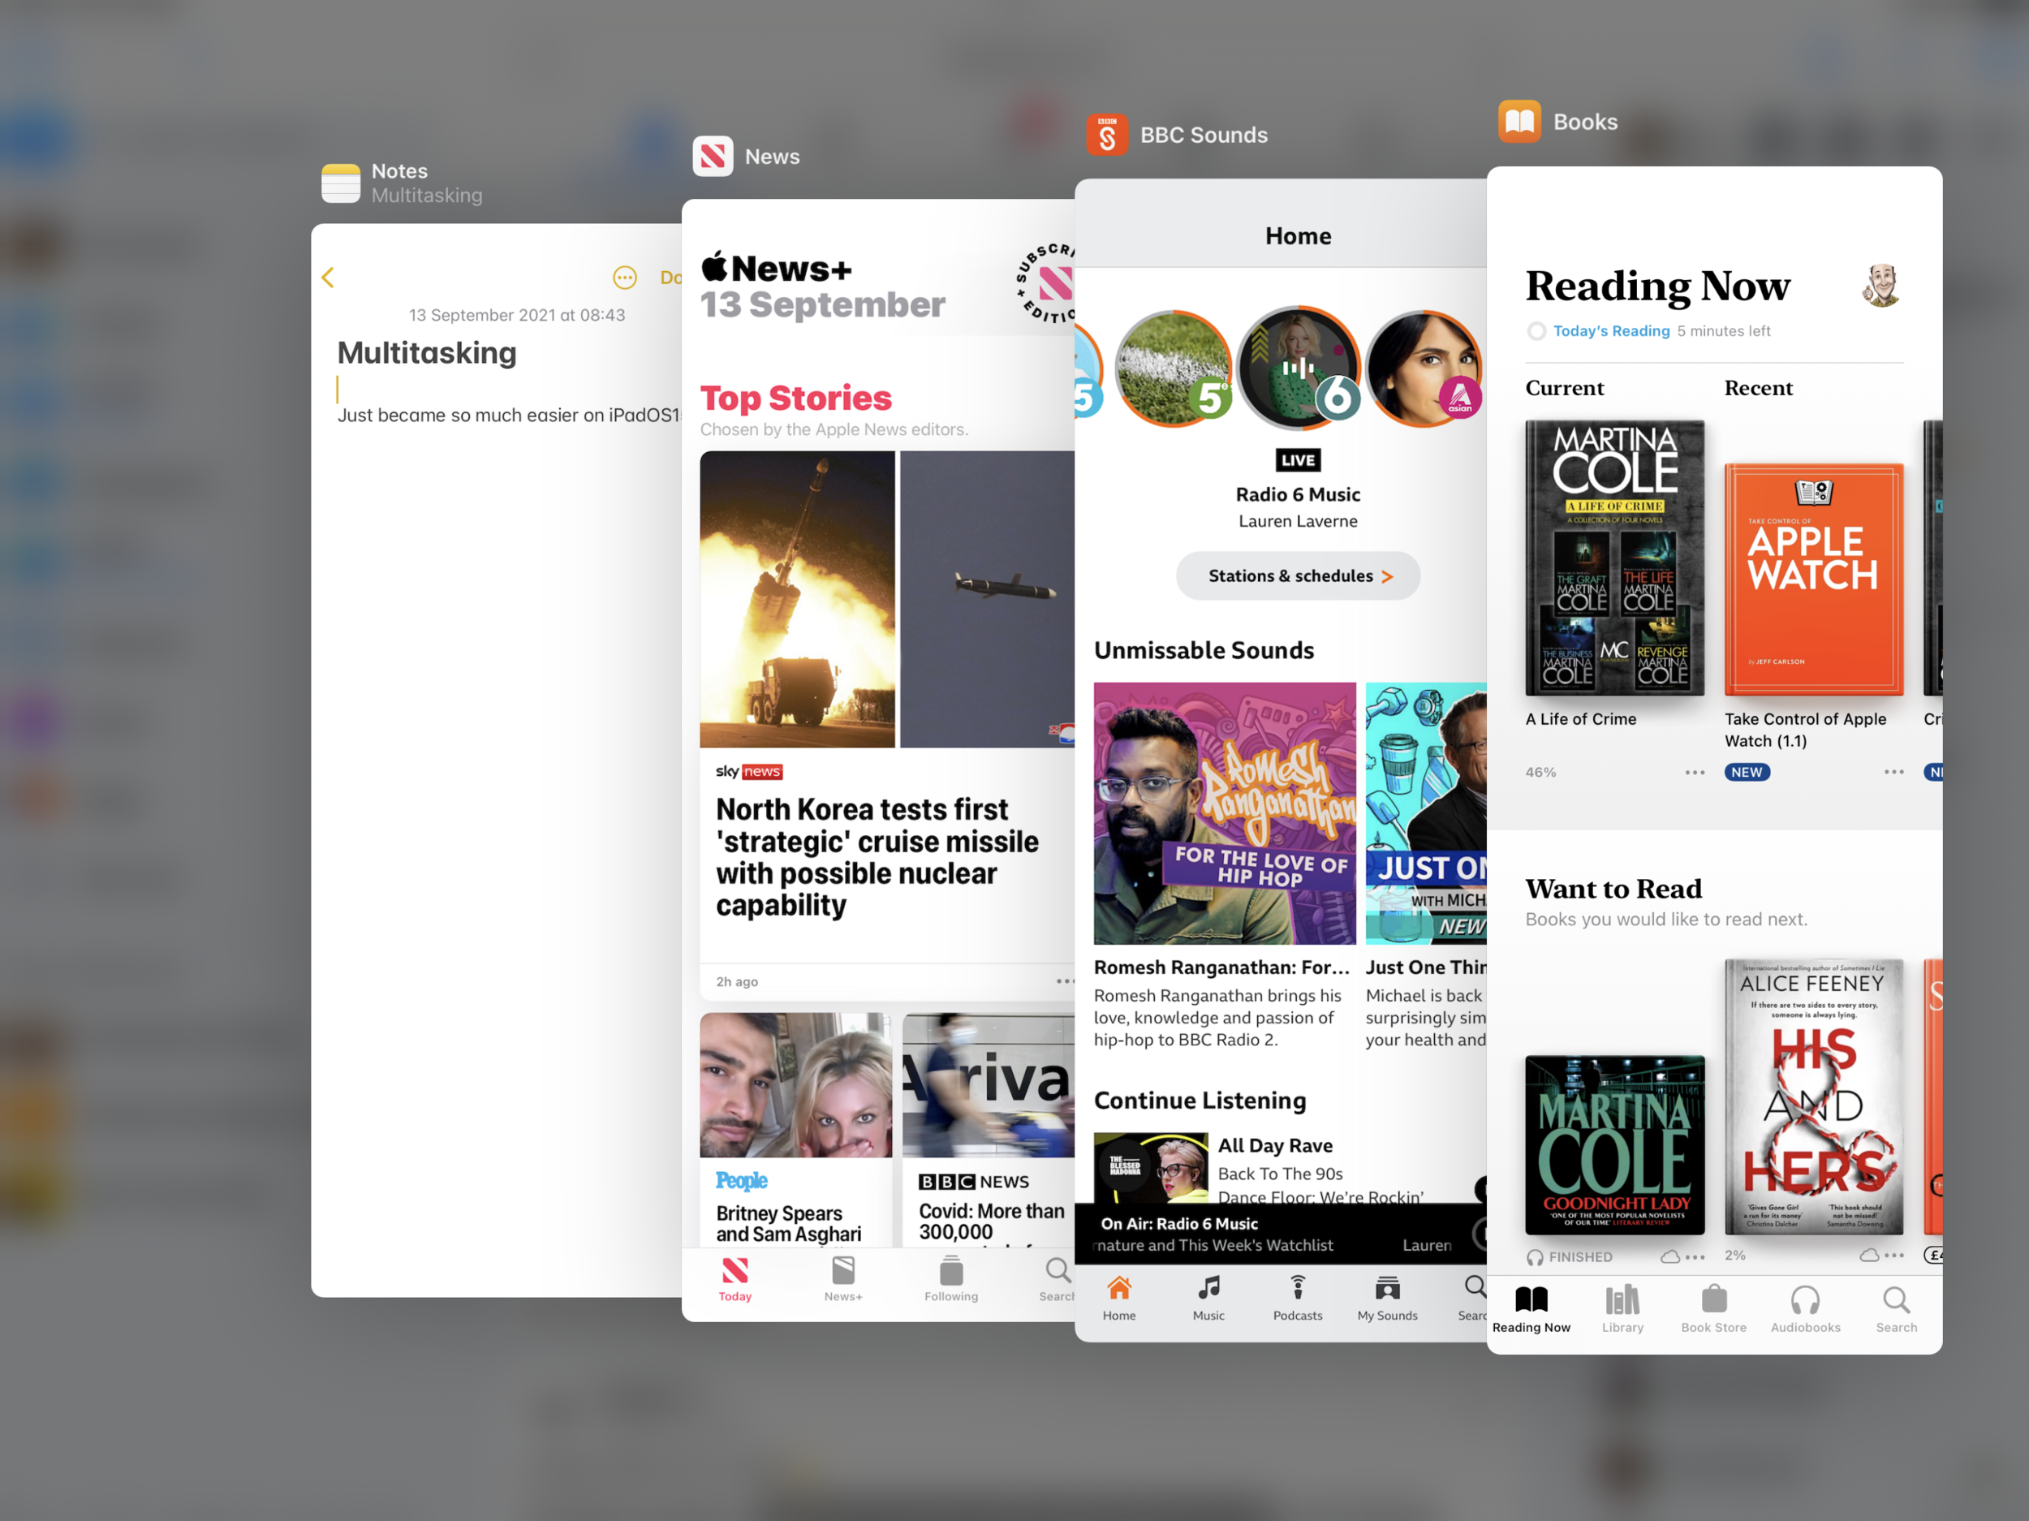This screenshot has width=2029, height=1521.
Task: Open His and Hers book cover
Action: click(1813, 1097)
